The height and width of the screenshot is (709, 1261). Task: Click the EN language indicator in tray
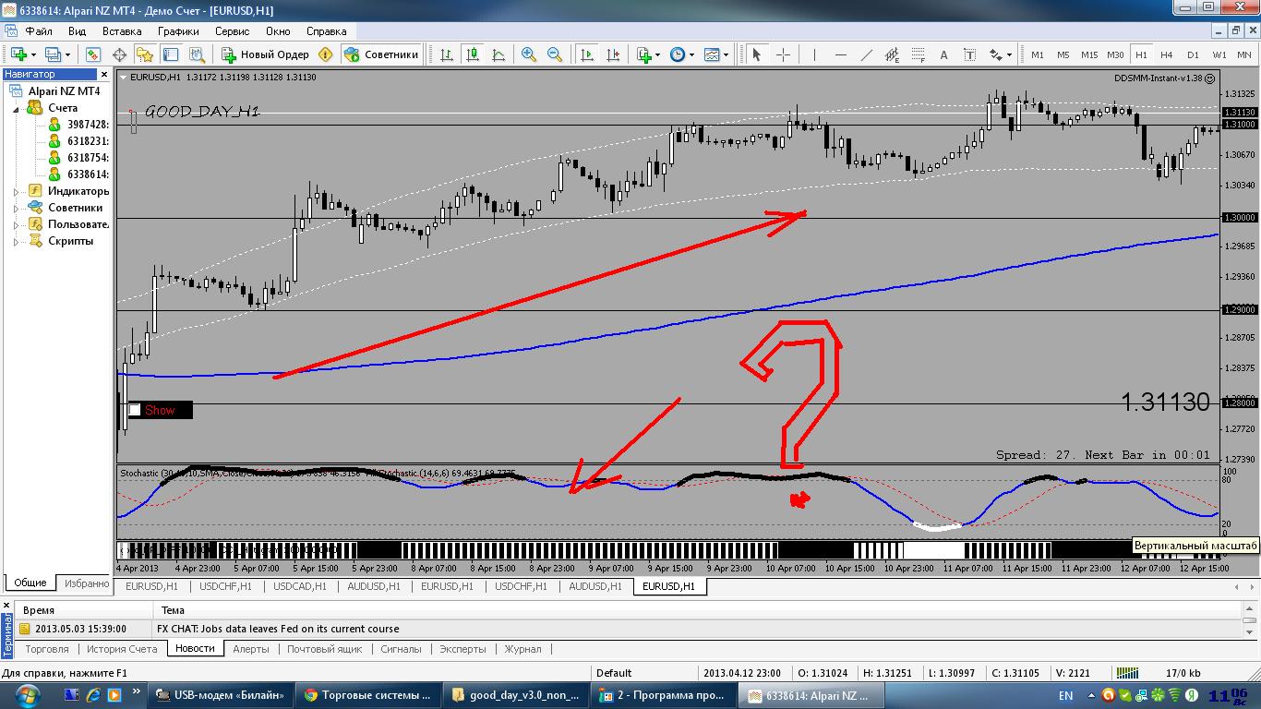coord(1065,696)
